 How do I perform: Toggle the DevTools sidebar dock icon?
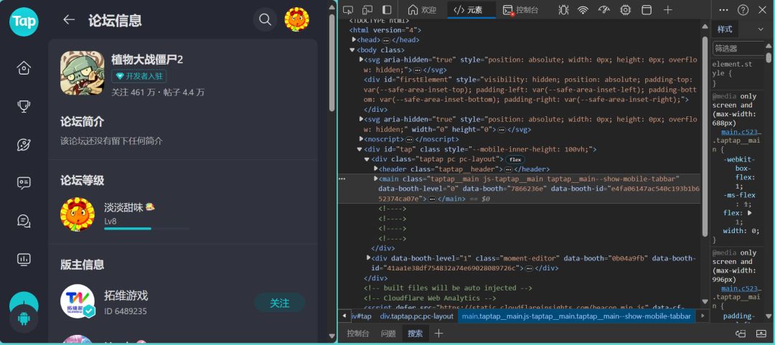click(x=387, y=10)
